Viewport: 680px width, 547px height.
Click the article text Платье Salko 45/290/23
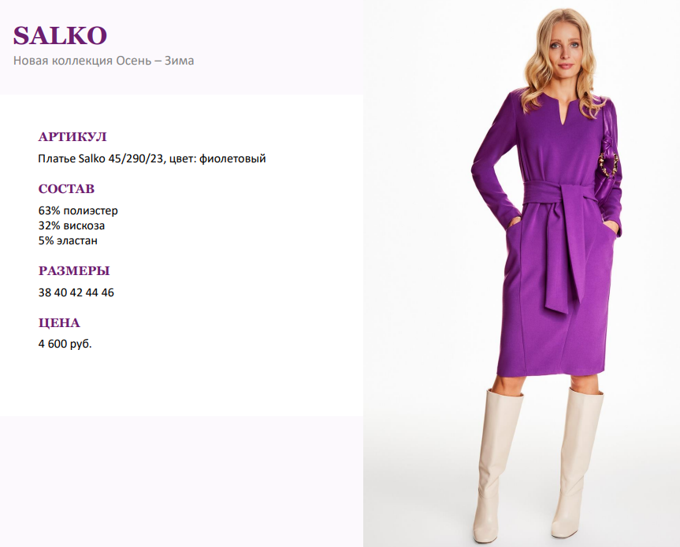101,158
